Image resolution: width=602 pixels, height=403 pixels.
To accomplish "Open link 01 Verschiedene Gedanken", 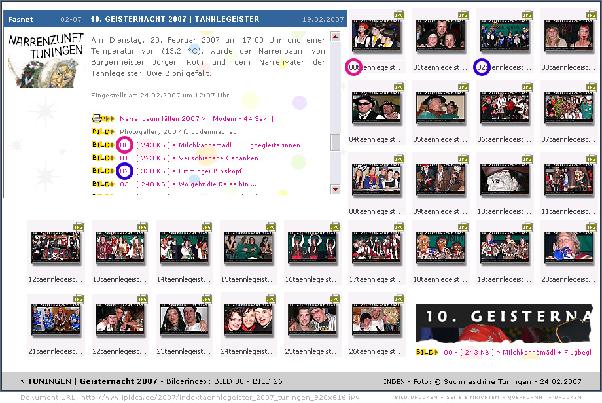I will [x=189, y=158].
